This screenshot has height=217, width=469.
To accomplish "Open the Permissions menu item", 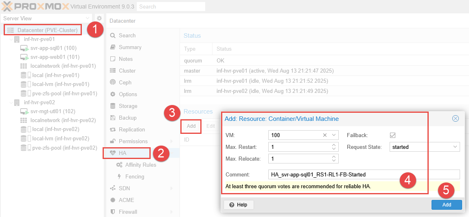I will pyautogui.click(x=133, y=141).
